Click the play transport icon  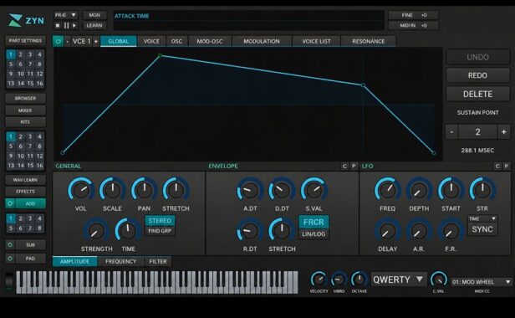[74, 25]
